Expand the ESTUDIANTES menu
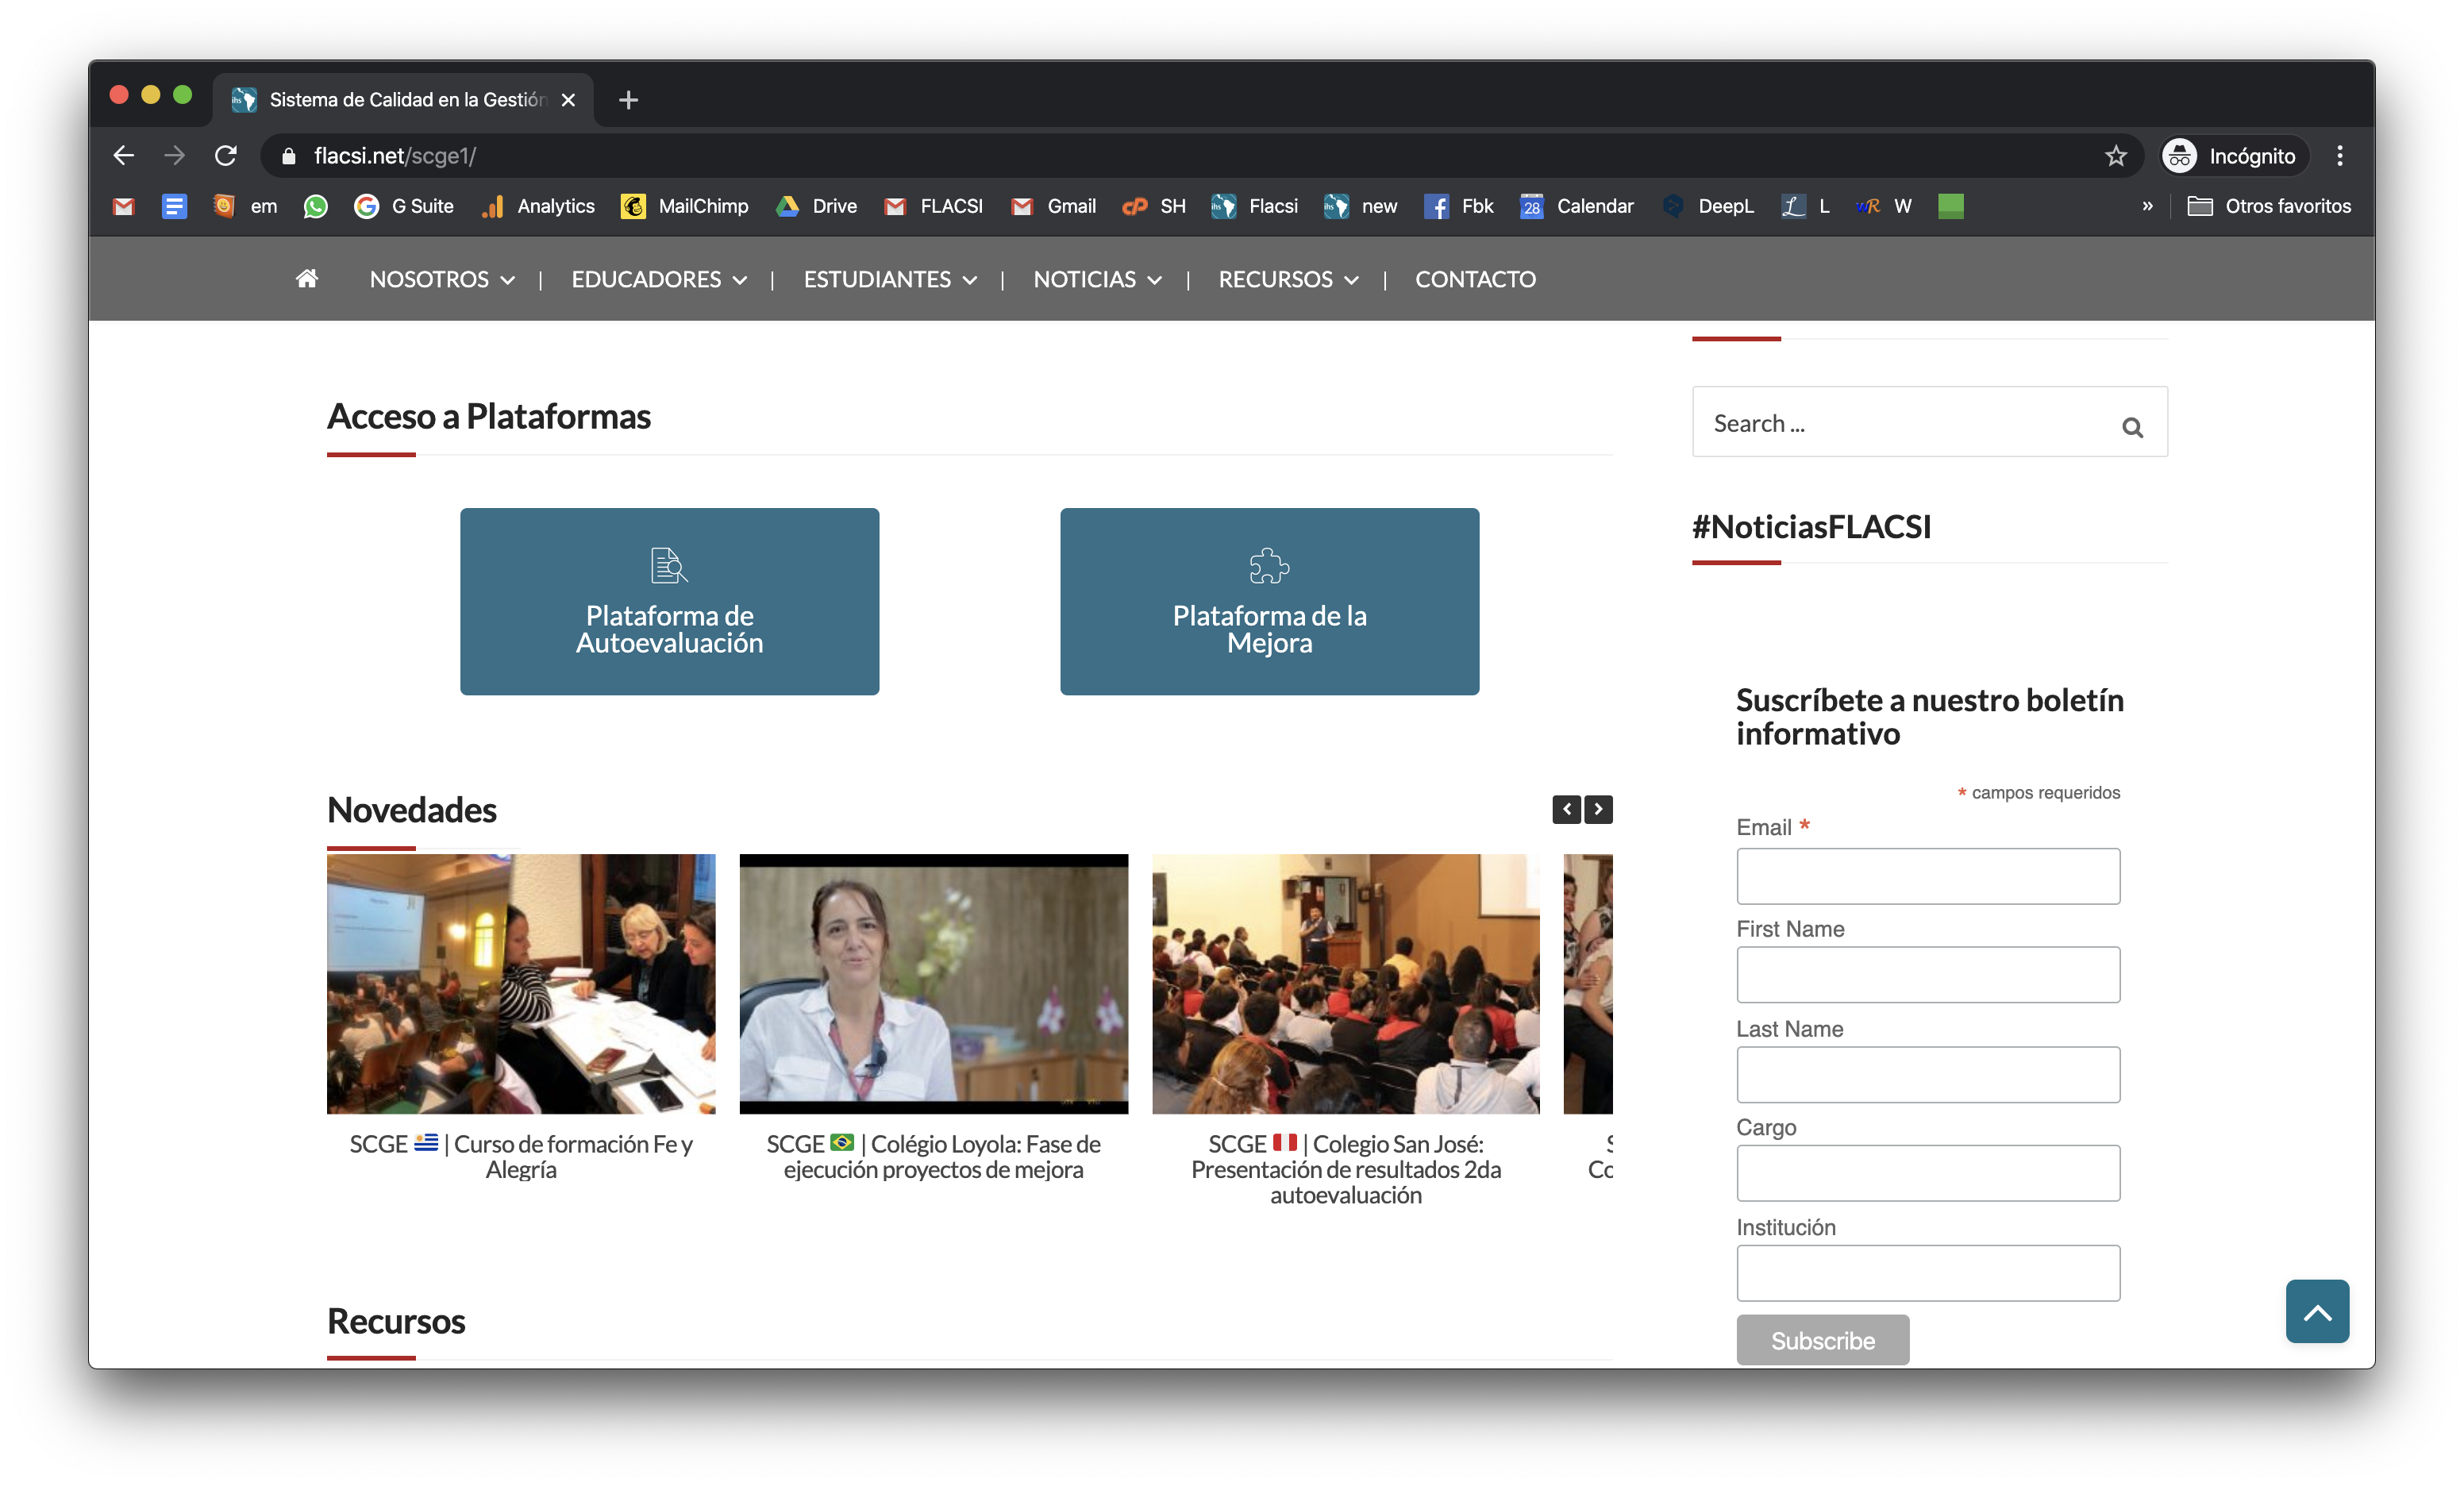2464x1486 pixels. (890, 279)
